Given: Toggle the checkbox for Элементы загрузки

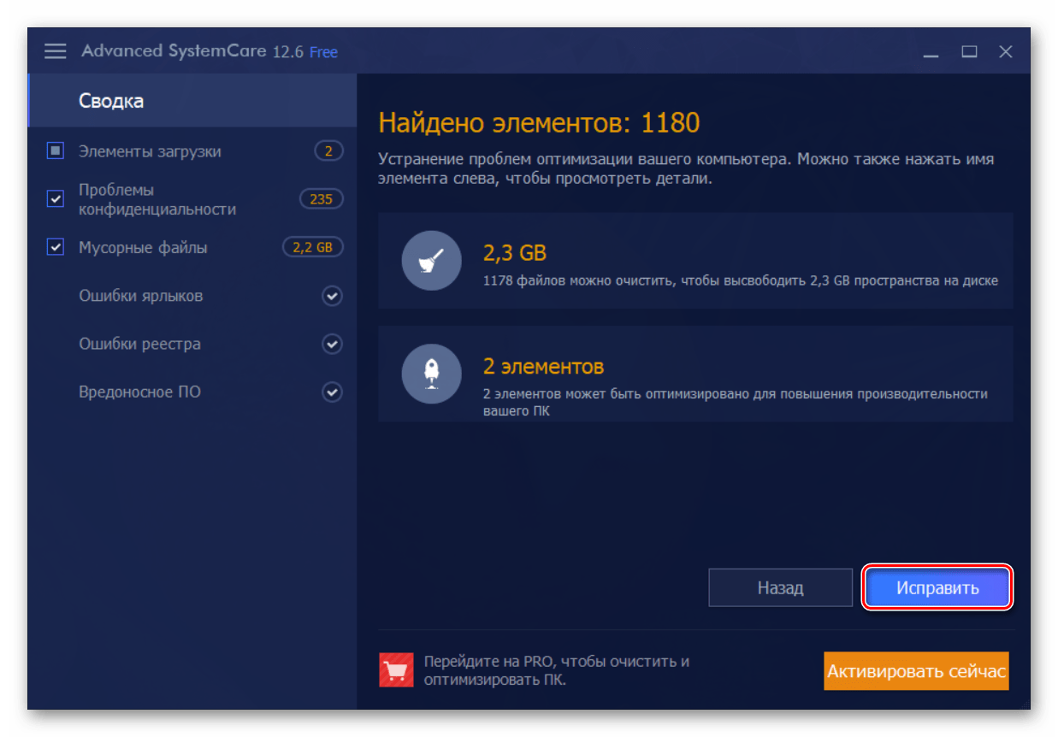Looking at the screenshot, I should (55, 150).
